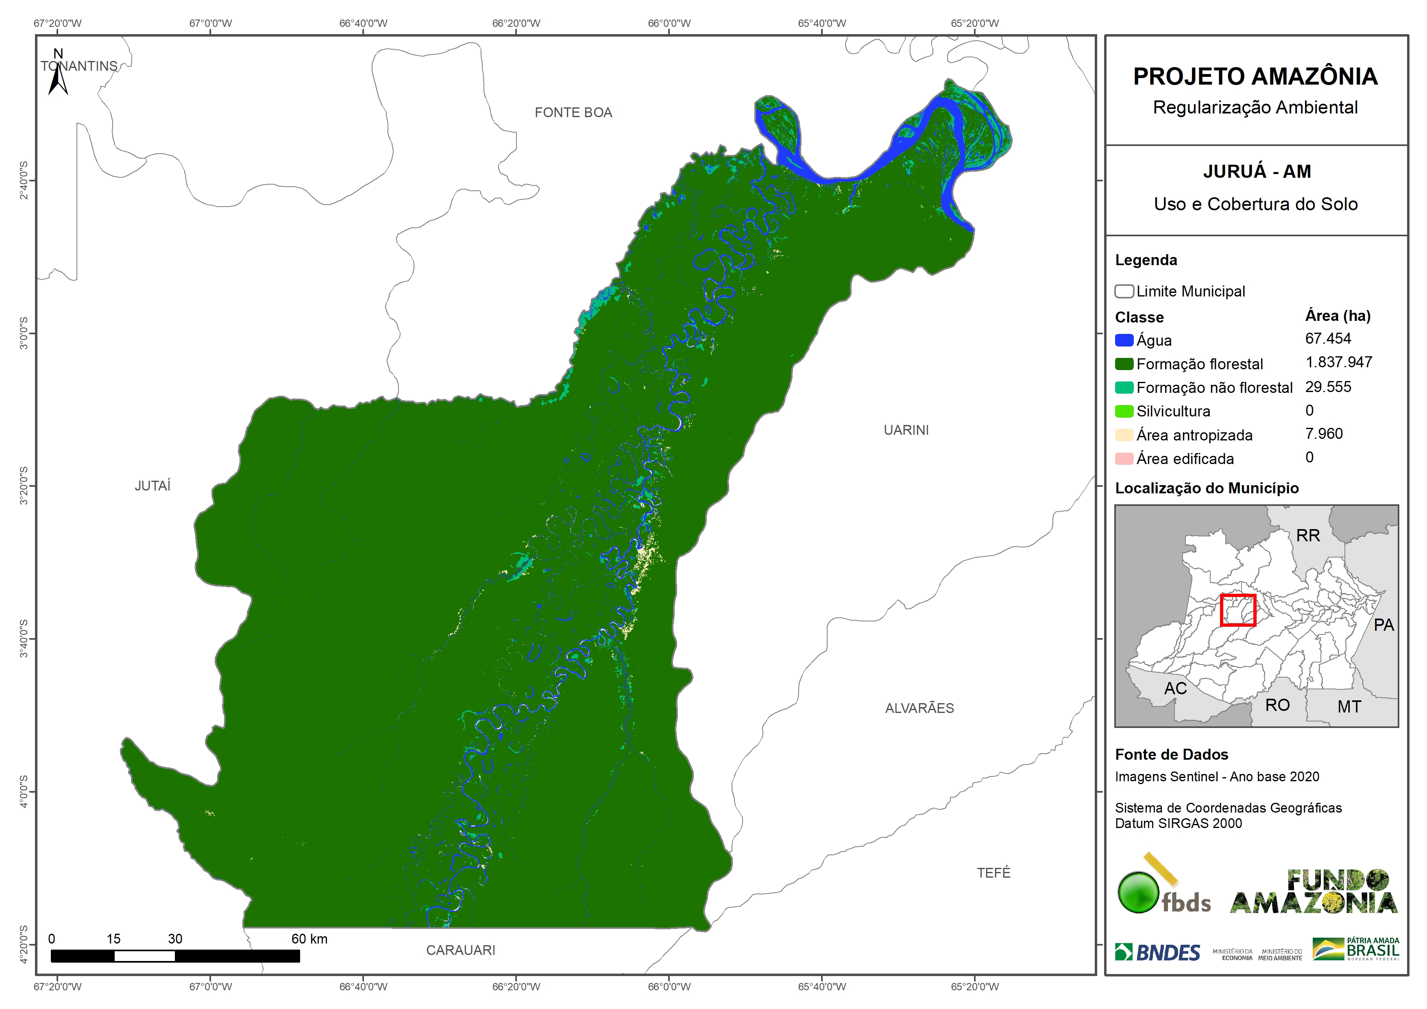Click the Ministério do Meio Ambiente logo
The height and width of the screenshot is (1009, 1427).
pyautogui.click(x=1280, y=955)
